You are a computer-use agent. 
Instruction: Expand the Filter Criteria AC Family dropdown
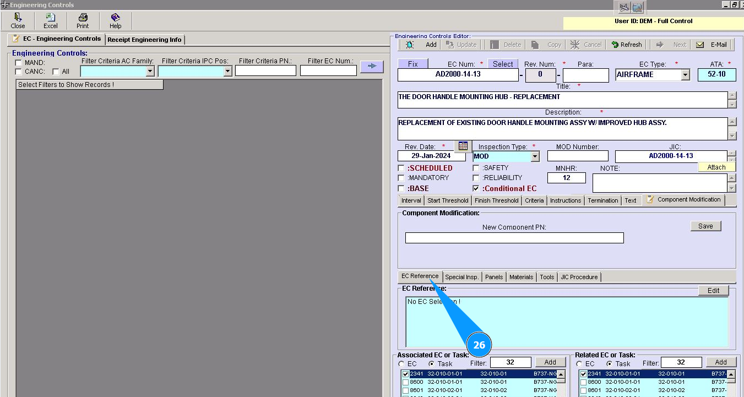coord(150,71)
